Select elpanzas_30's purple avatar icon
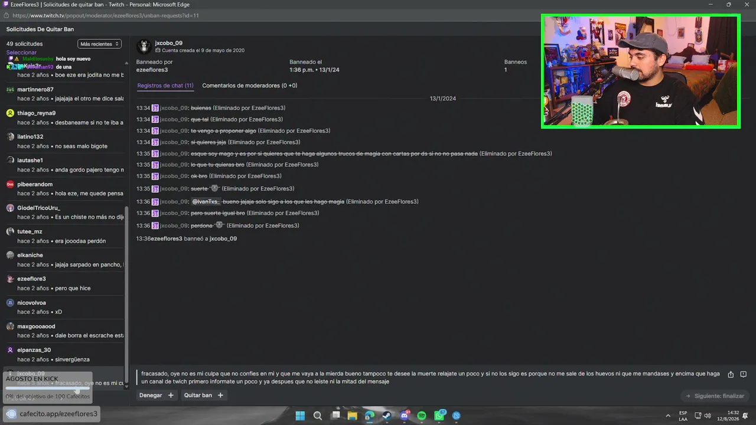 point(10,350)
